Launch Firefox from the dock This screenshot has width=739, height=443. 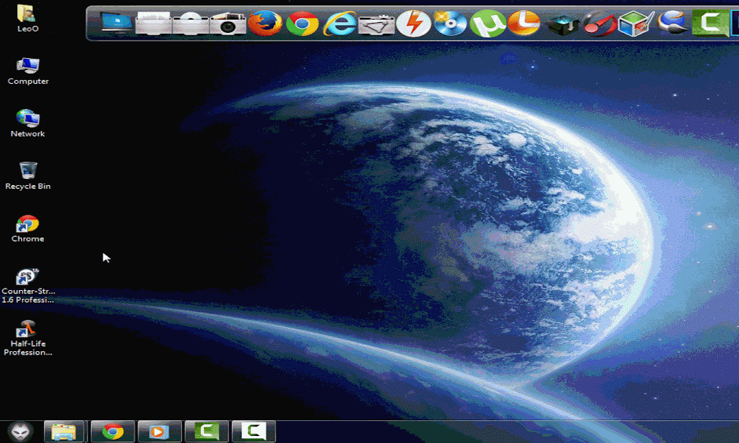[x=265, y=23]
